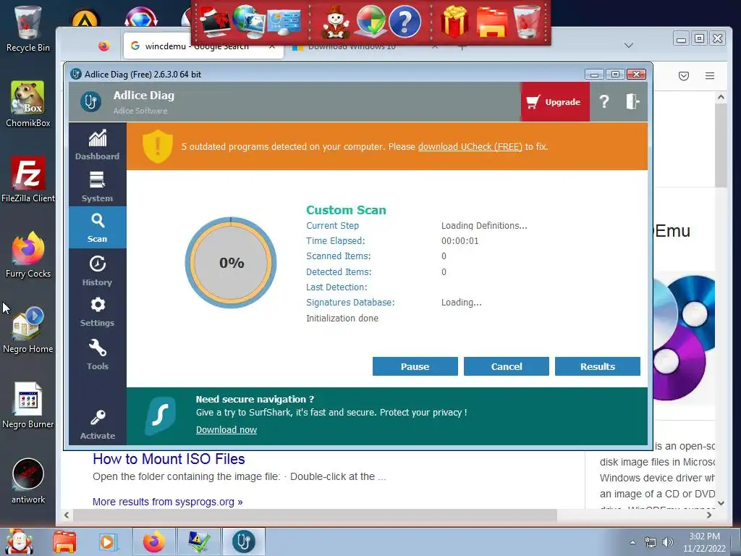The width and height of the screenshot is (741, 556).
Task: Select the Scan section in sidebar
Action: point(98,227)
